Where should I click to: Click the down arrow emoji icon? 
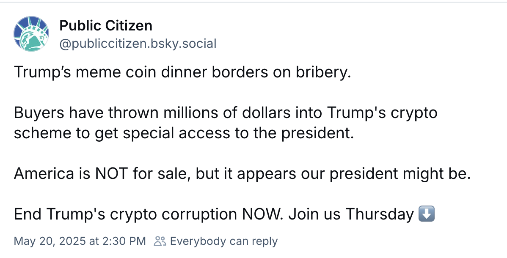click(426, 214)
